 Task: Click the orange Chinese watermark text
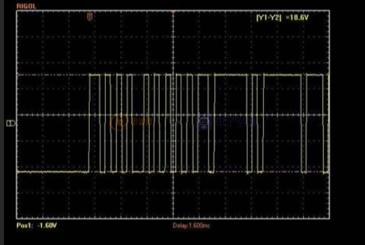click(142, 122)
